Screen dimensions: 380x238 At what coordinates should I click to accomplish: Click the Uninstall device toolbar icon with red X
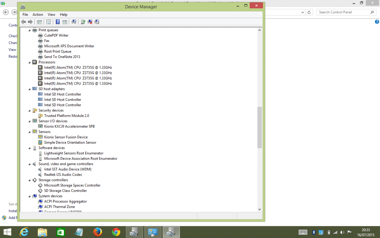(x=90, y=22)
